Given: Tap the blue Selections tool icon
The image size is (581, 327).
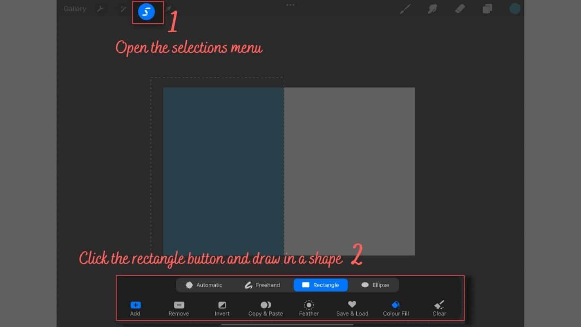Looking at the screenshot, I should 146,12.
